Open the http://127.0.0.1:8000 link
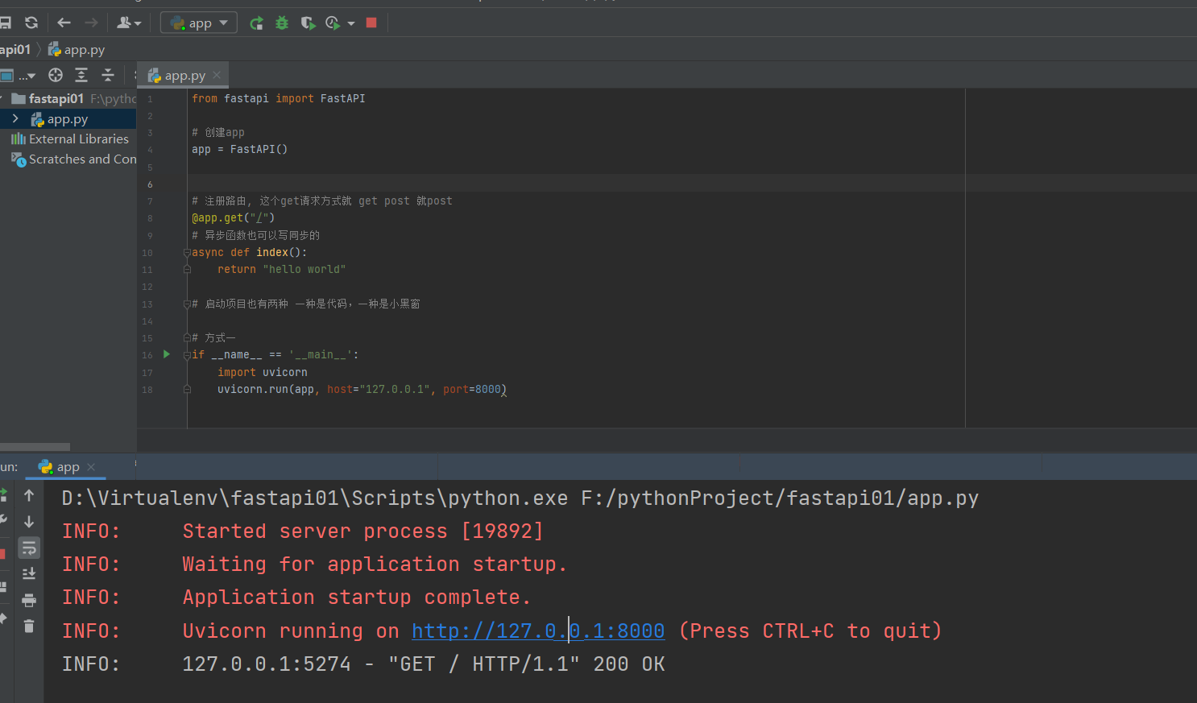This screenshot has width=1197, height=703. pos(538,631)
